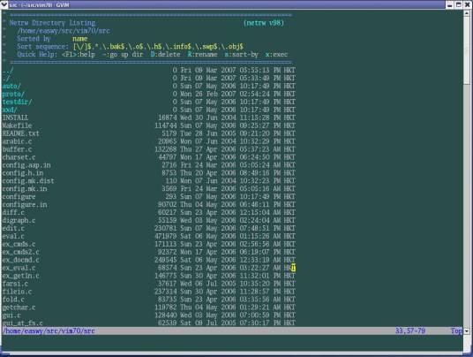Select ex_getln.c file

pyautogui.click(x=20, y=276)
